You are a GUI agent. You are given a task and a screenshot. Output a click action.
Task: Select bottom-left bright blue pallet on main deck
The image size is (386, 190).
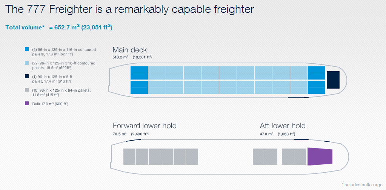139,87
